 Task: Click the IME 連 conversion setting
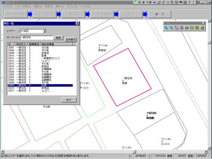click(x=143, y=2)
